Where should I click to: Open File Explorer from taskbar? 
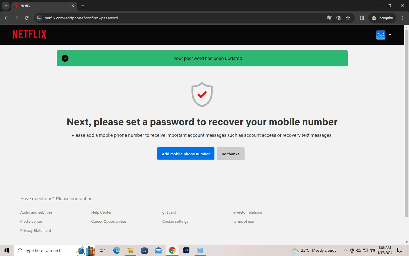pos(130,250)
